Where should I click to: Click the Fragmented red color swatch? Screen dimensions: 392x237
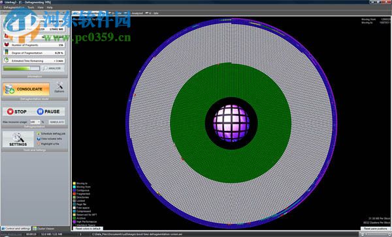point(74,193)
